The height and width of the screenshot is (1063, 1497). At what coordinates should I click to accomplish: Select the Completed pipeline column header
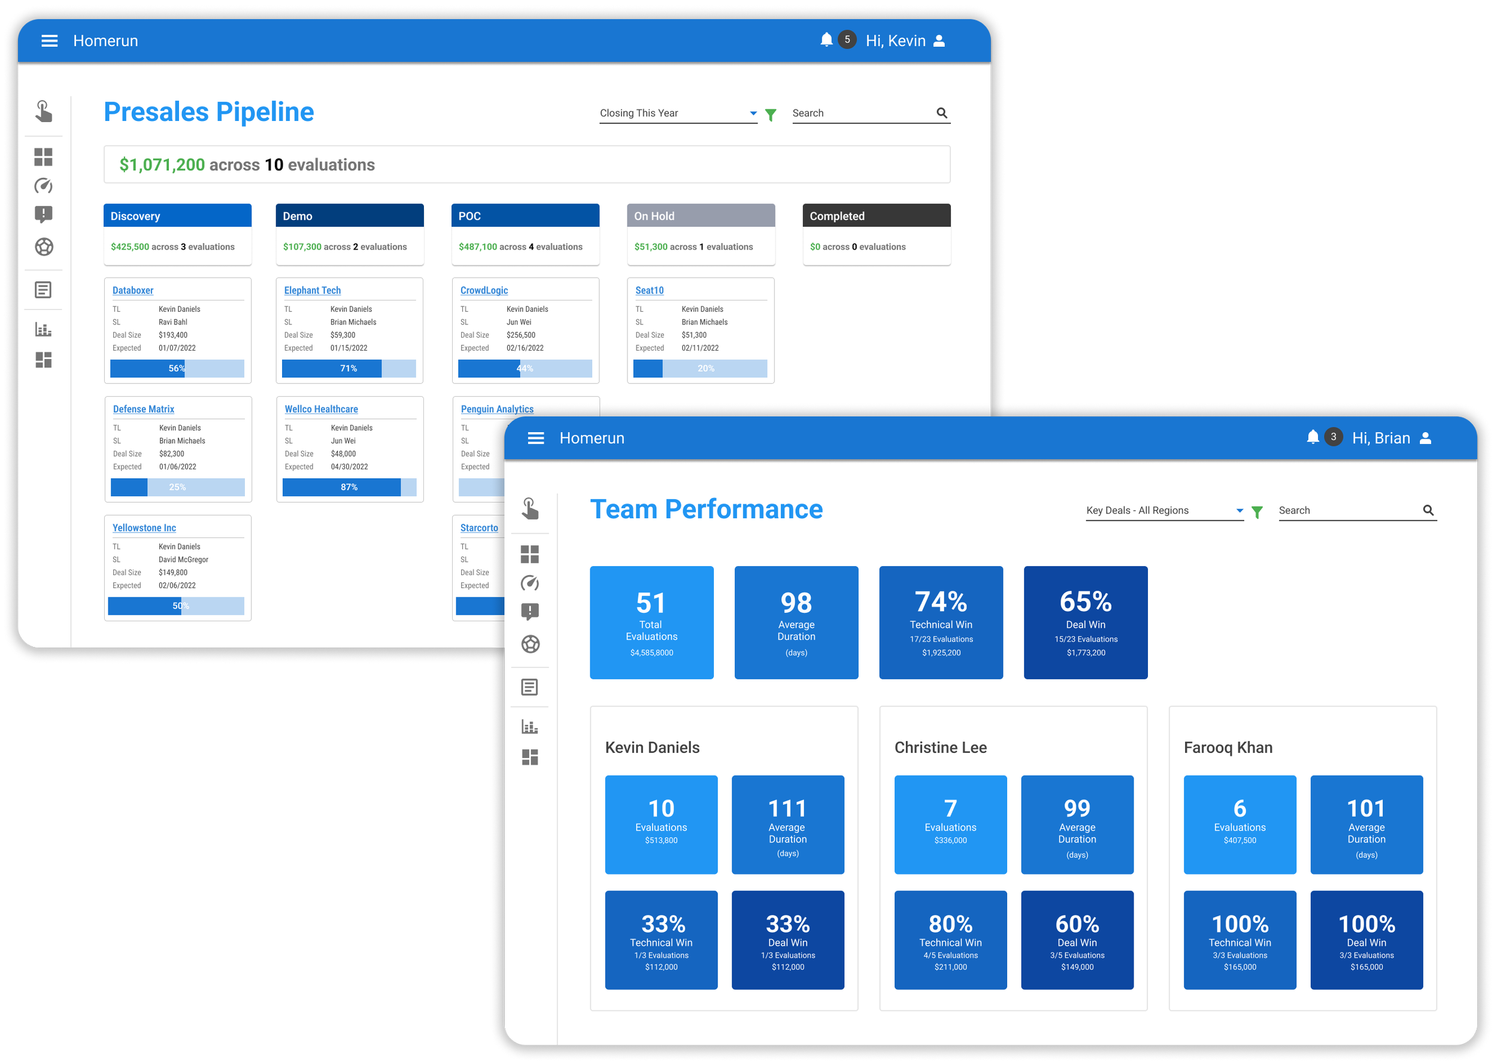(876, 215)
